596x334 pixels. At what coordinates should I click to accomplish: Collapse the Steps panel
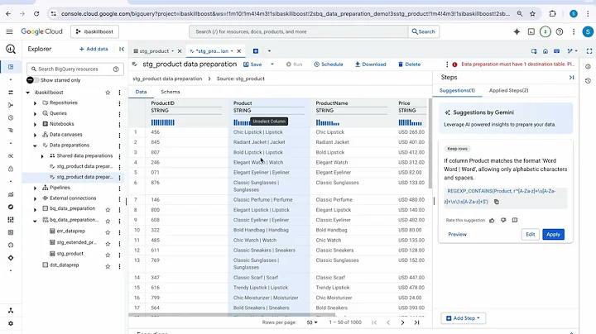tap(571, 78)
